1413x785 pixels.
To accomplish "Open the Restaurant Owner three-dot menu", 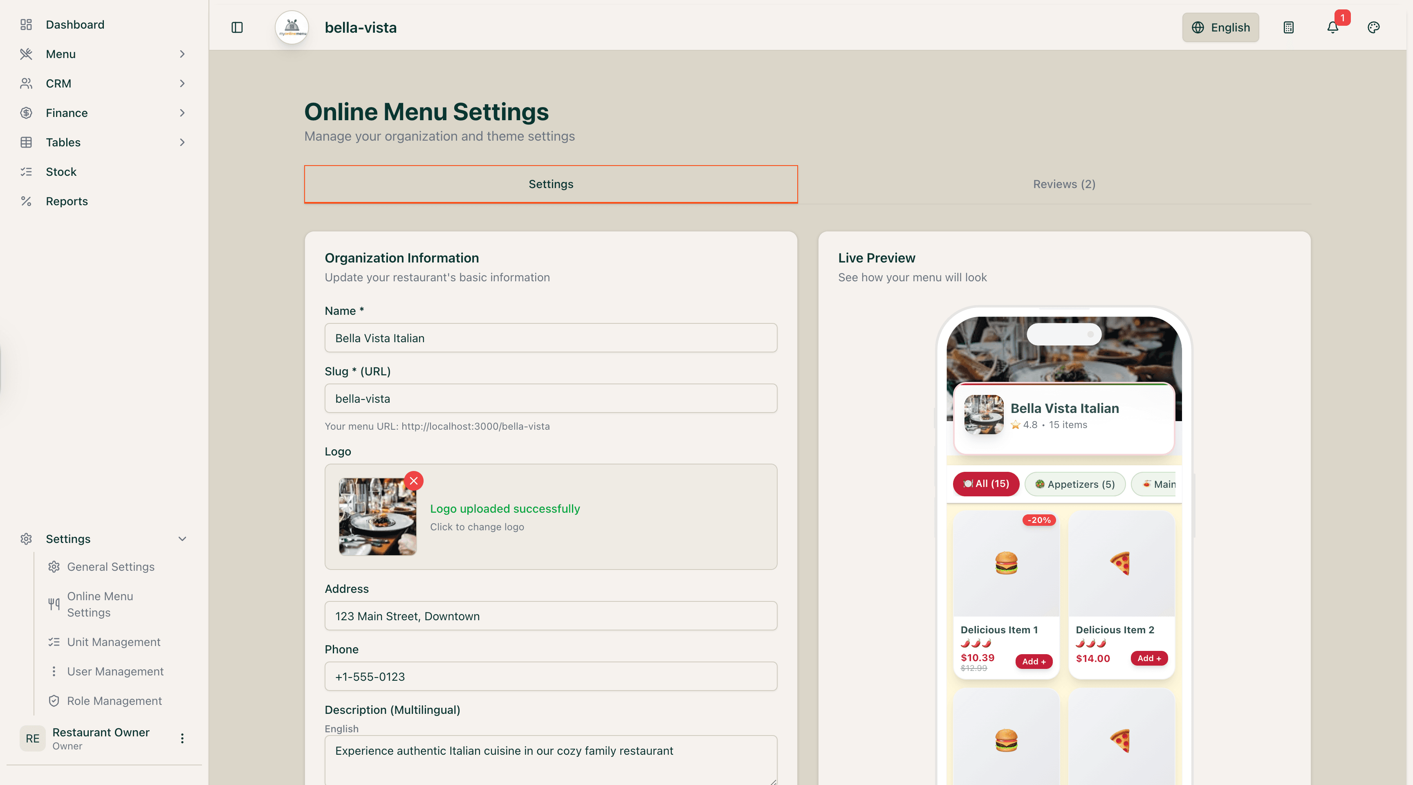I will coord(182,738).
